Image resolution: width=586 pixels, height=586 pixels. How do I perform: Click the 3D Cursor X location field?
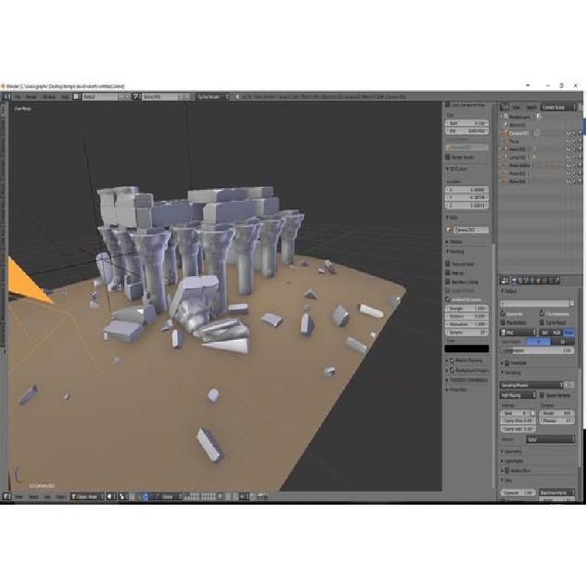[467, 189]
